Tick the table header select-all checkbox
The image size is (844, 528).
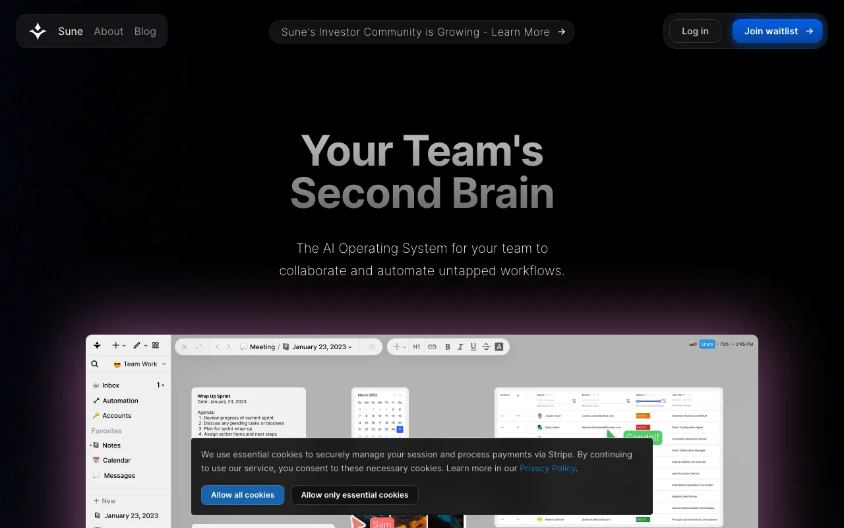pyautogui.click(x=528, y=395)
